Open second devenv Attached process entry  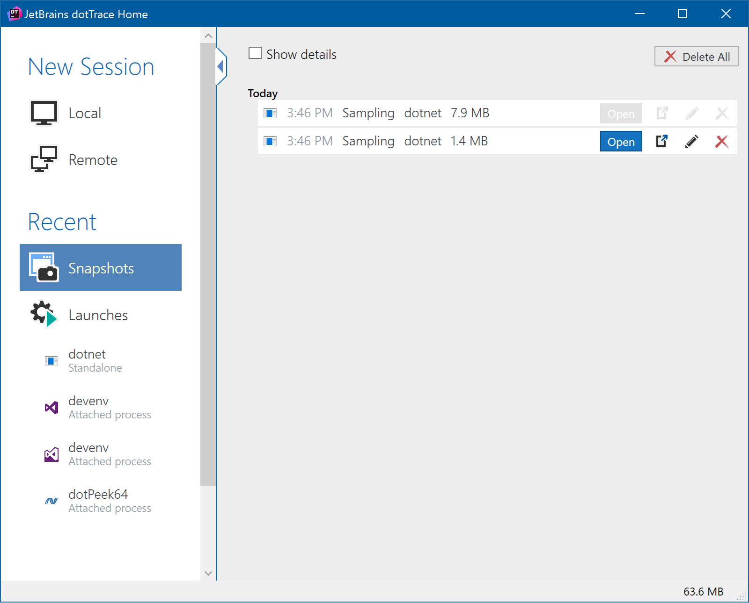point(100,454)
